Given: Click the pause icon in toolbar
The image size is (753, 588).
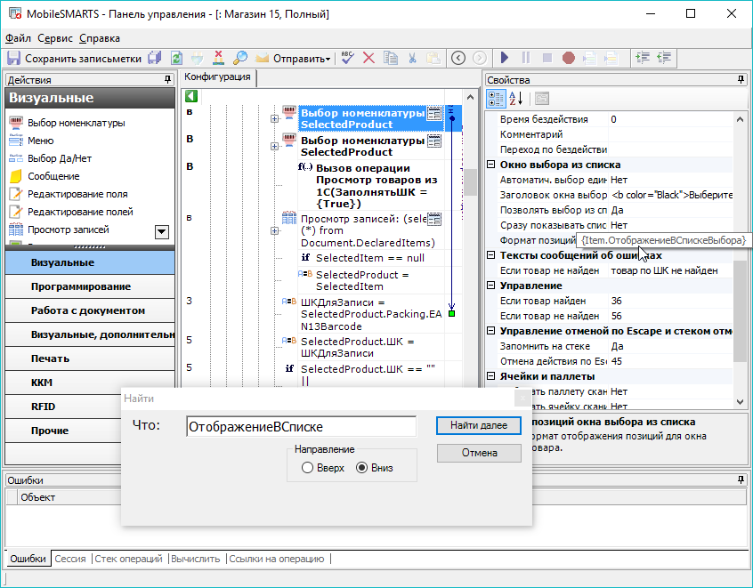Looking at the screenshot, I should (x=526, y=58).
